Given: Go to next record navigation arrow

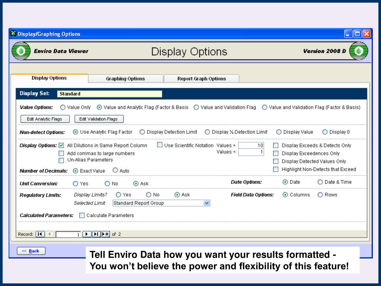Looking at the screenshot, I should tap(86, 234).
